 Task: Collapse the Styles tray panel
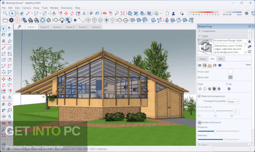(200, 36)
